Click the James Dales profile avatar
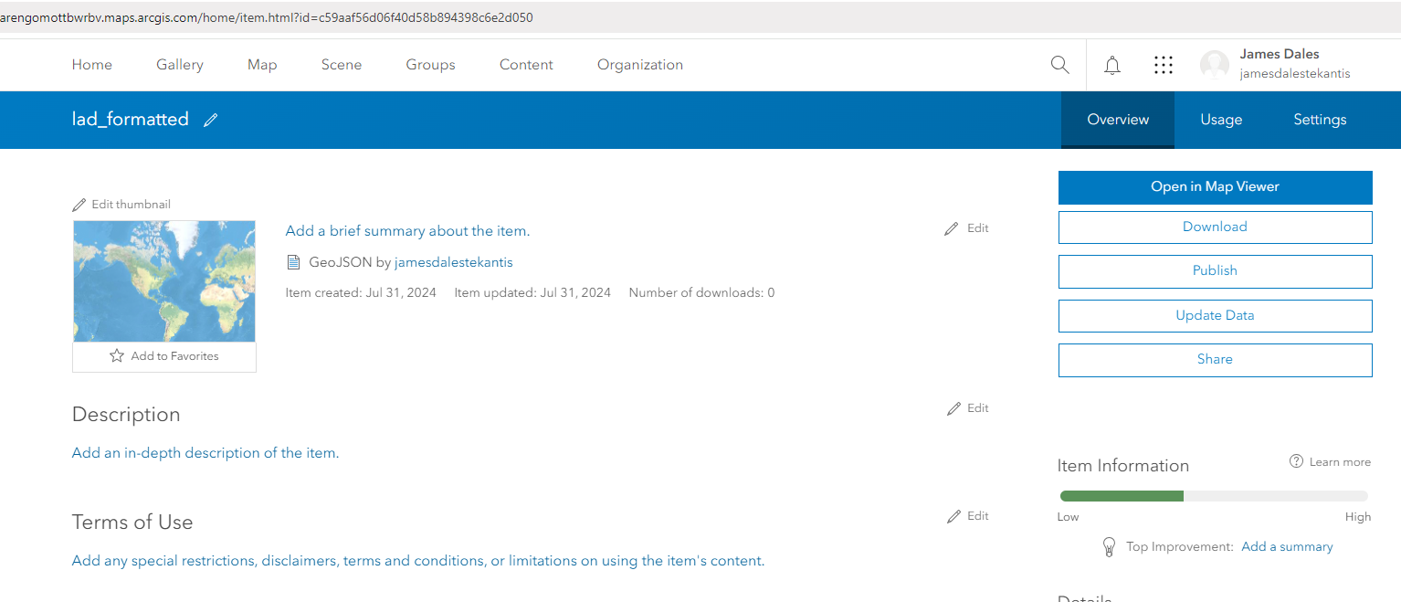This screenshot has height=602, width=1401. click(1214, 65)
